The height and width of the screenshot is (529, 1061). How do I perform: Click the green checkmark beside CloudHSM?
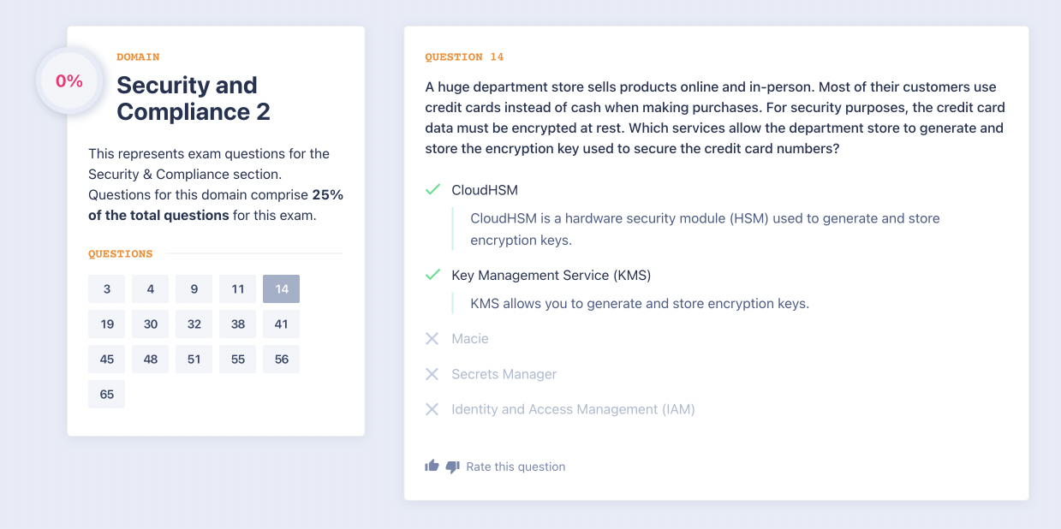[x=432, y=190]
